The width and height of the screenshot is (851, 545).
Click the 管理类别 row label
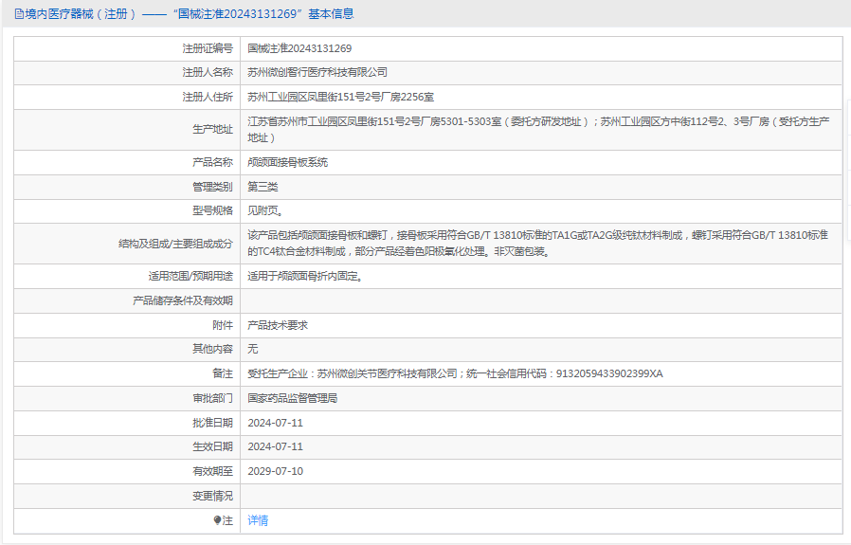pos(212,187)
